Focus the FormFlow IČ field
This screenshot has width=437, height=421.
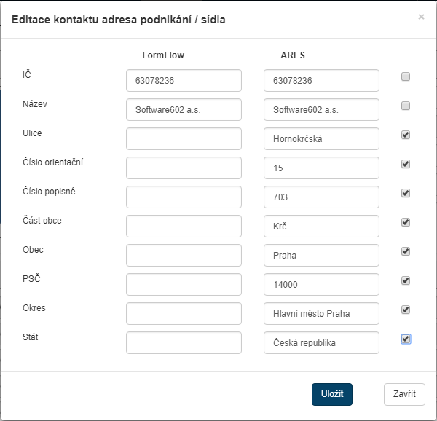click(184, 81)
